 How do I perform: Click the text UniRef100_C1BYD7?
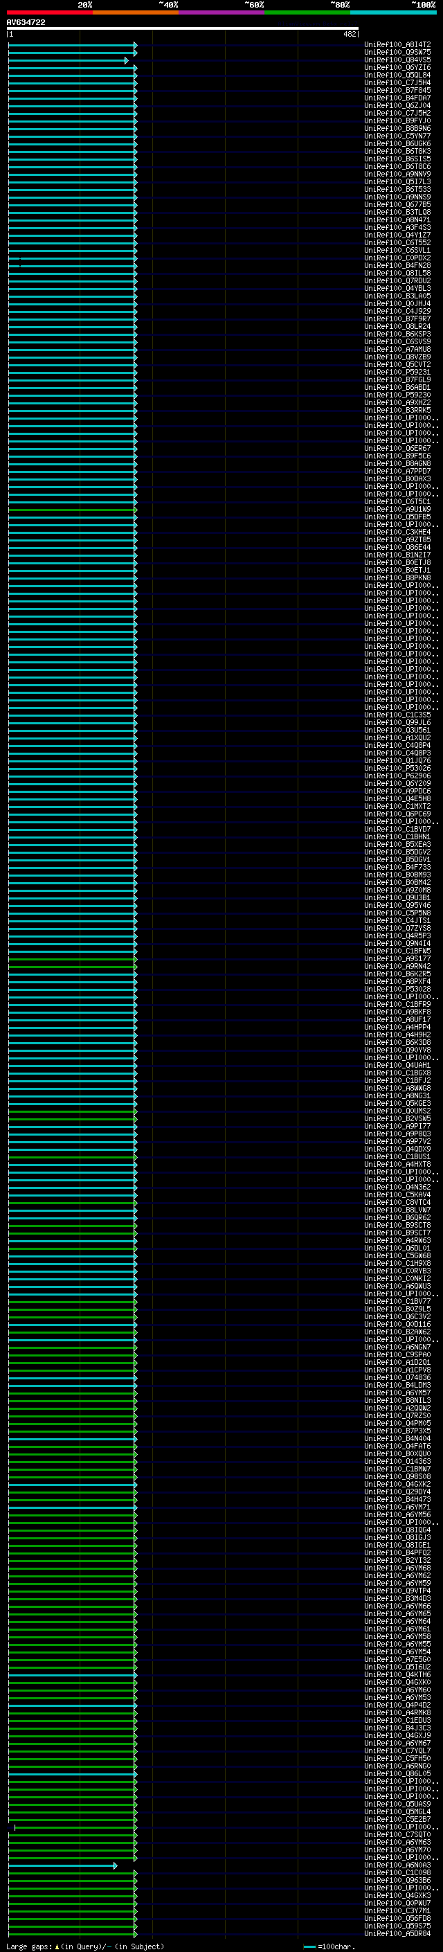click(397, 829)
